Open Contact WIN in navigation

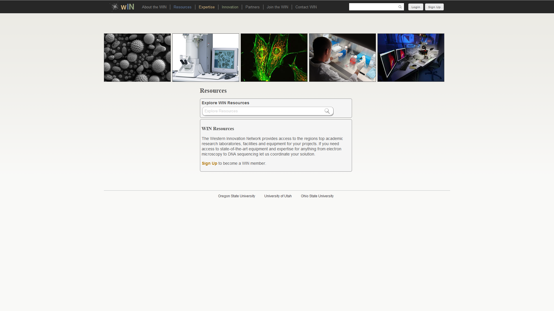pos(306,7)
